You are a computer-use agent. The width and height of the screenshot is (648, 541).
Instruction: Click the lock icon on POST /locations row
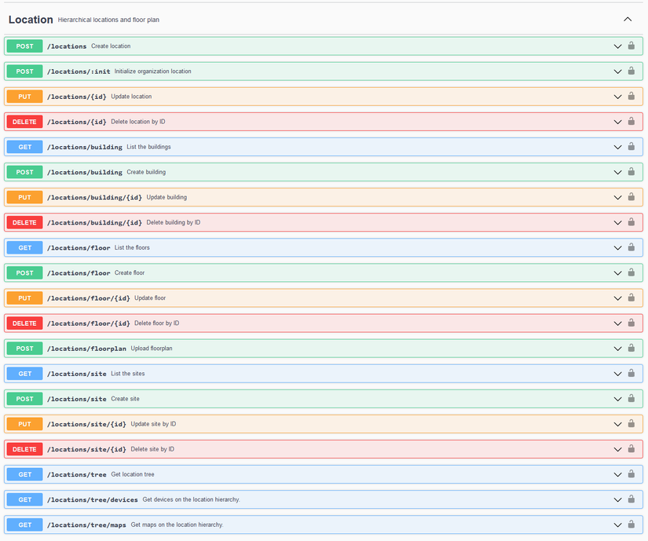tap(631, 46)
